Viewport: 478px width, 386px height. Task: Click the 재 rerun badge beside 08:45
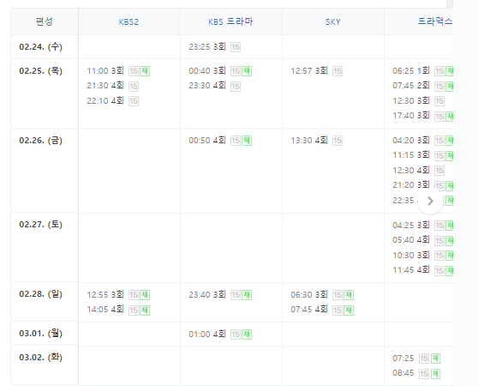(435, 374)
